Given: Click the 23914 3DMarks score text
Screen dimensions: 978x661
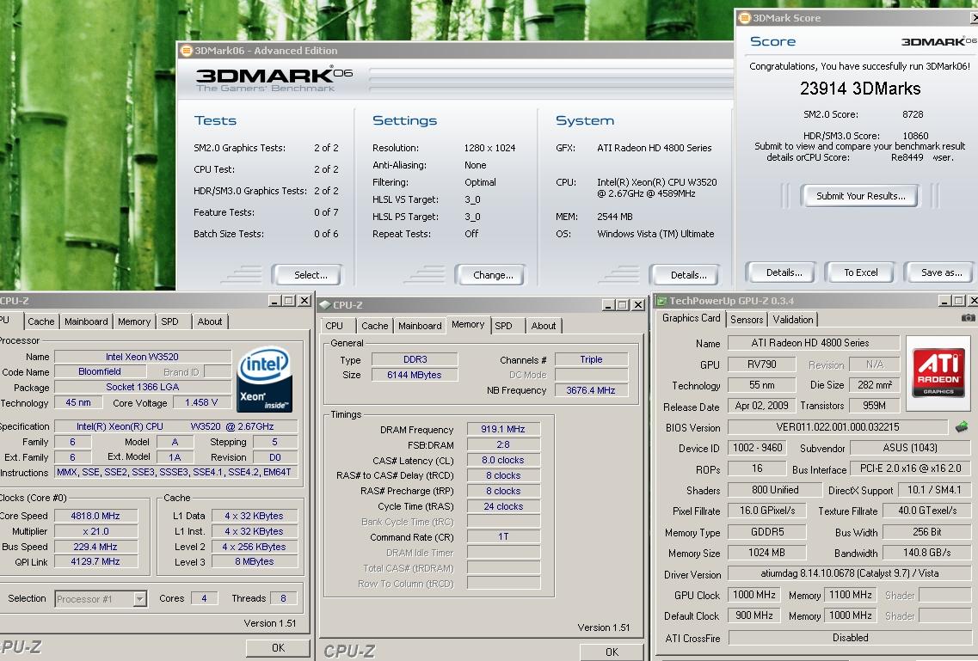Looking at the screenshot, I should click(x=860, y=89).
